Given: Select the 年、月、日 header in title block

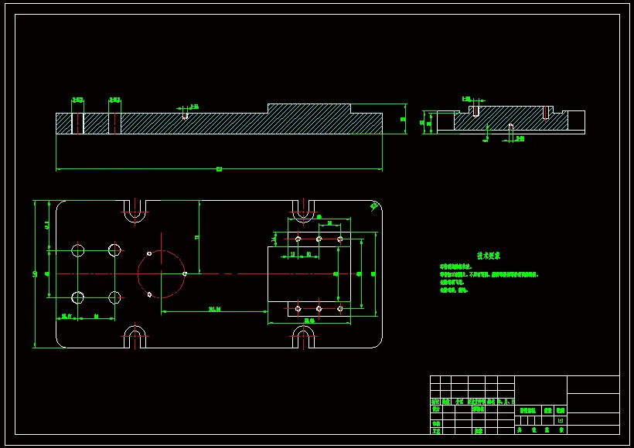Looking at the screenshot, I should click(506, 402).
